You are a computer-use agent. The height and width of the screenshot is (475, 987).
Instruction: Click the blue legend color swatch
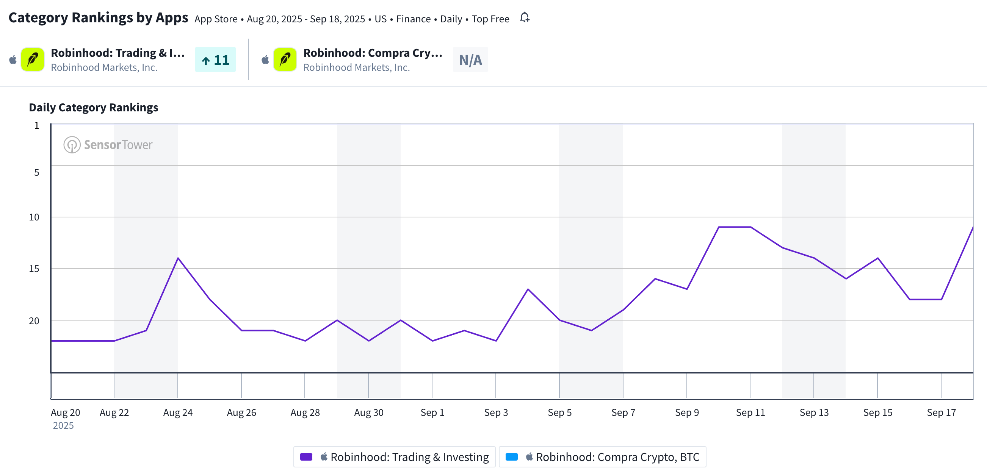click(512, 456)
